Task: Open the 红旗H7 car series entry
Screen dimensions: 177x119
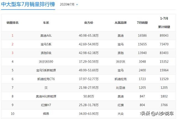Action: (x=46, y=105)
